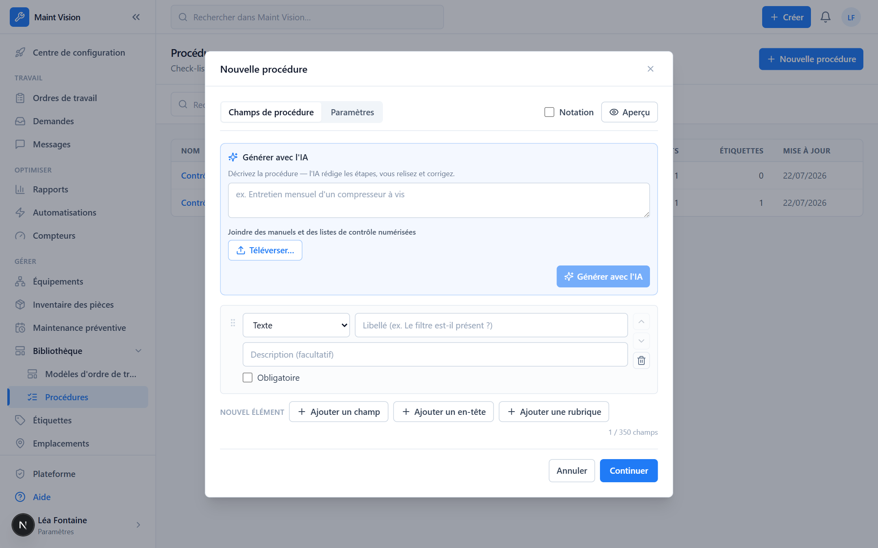Open the notifications bell
Image resolution: width=878 pixels, height=548 pixels.
click(825, 17)
